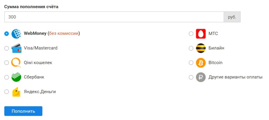Select the Другие варианты оплаты radio button
This screenshot has height=120, width=269.
(x=191, y=77)
